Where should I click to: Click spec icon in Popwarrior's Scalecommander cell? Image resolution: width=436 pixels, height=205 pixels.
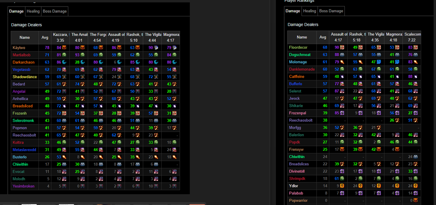[x=416, y=200]
